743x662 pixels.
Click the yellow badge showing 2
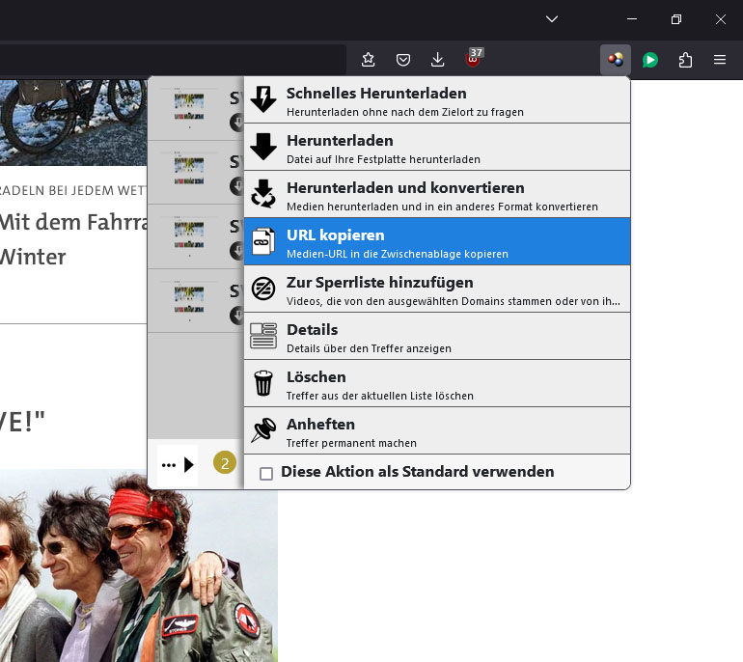tap(224, 464)
